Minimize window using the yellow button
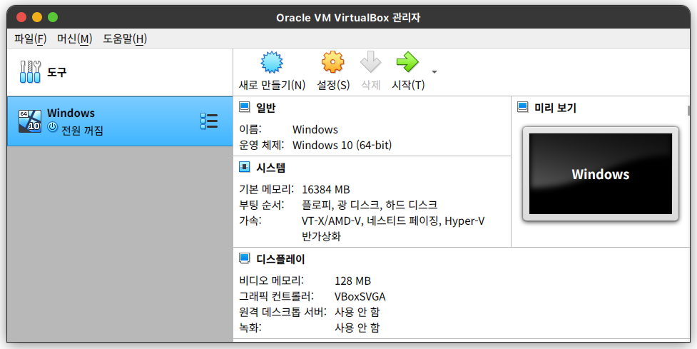This screenshot has height=349, width=697. point(37,17)
